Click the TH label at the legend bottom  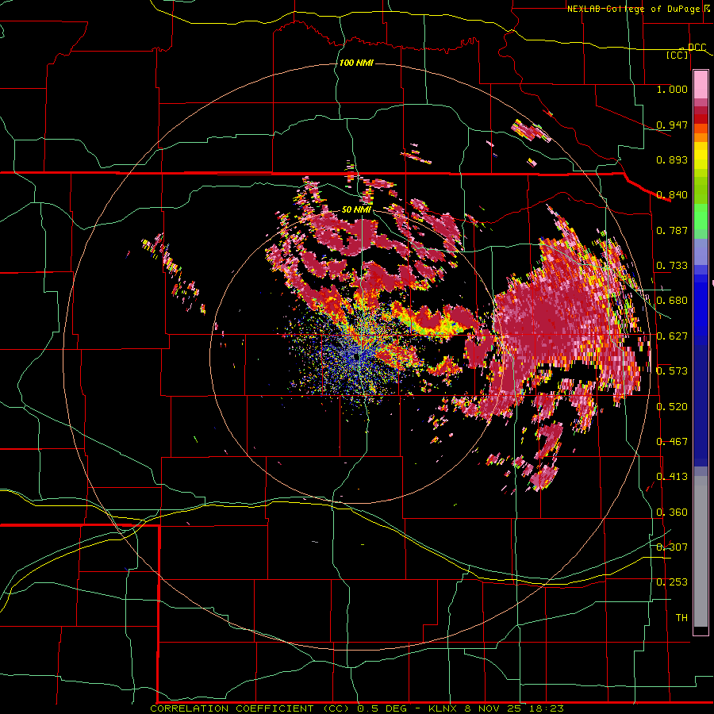pyautogui.click(x=681, y=617)
